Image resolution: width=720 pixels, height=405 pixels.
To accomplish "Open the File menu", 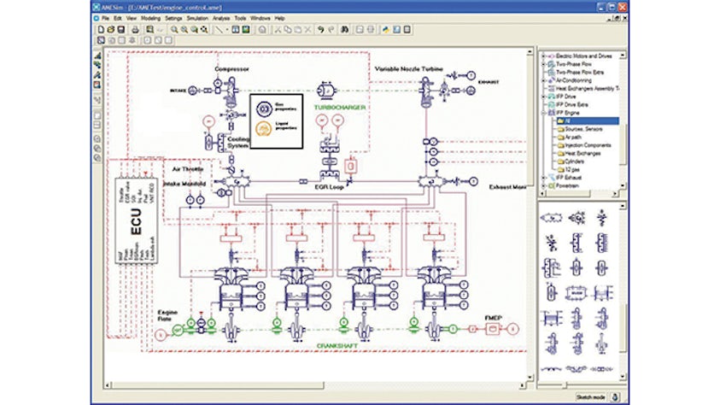I will pos(106,18).
